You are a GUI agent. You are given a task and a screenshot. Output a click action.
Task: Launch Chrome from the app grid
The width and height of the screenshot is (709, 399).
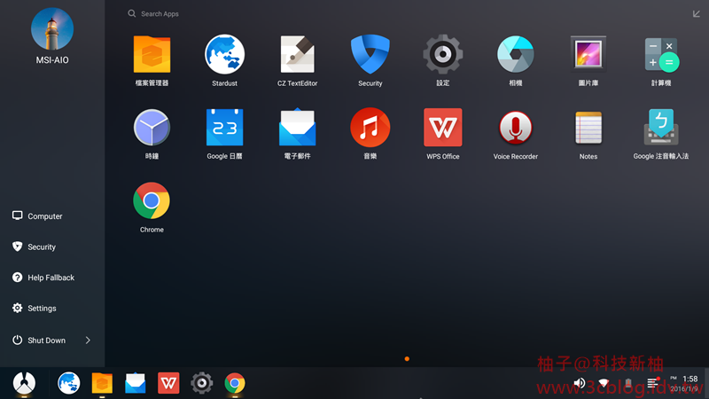pos(152,200)
